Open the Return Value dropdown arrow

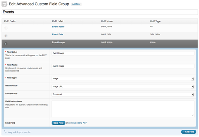(193, 87)
